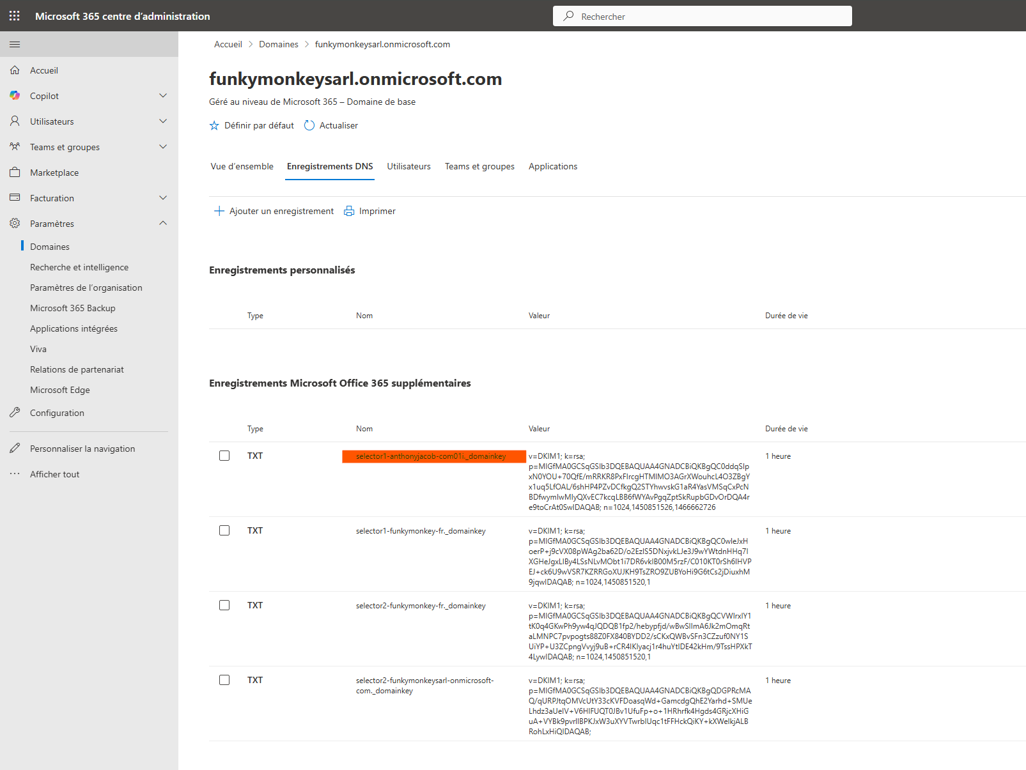Click the Accueil home icon in sidebar
Viewport: 1026px width, 770px height.
(x=15, y=70)
